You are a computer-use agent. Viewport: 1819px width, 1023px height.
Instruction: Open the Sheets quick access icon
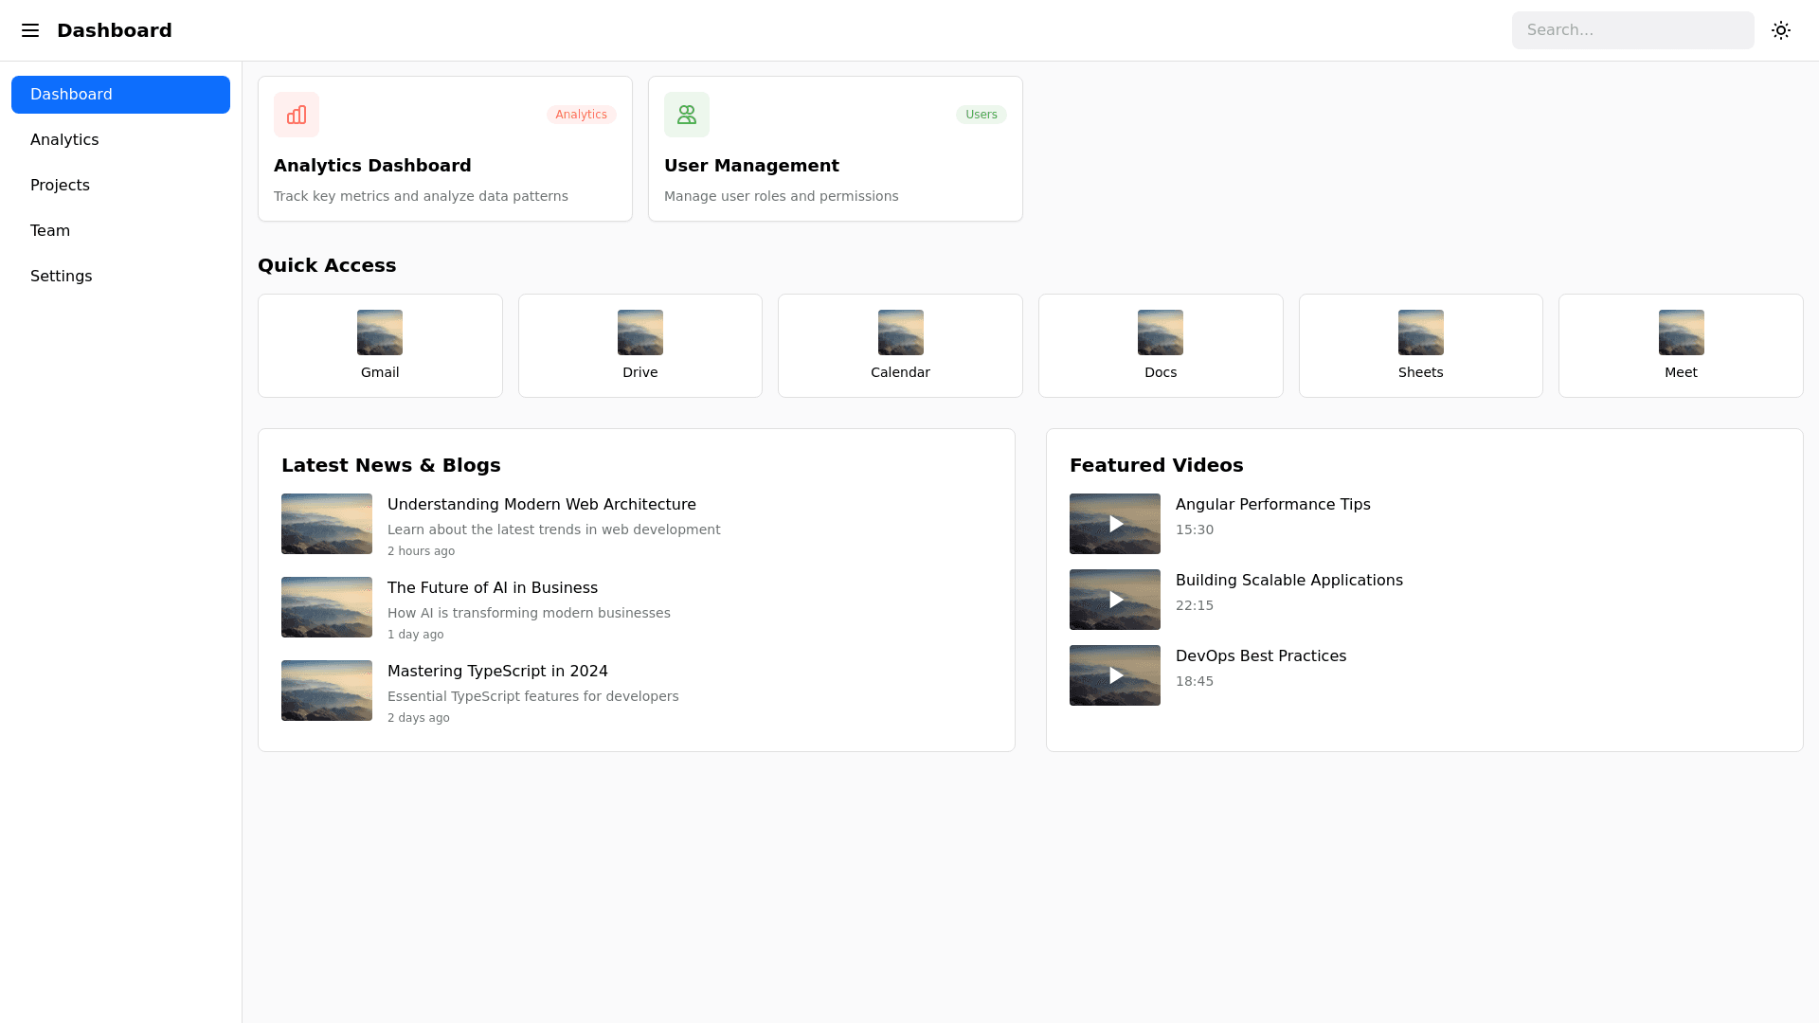pos(1420,332)
